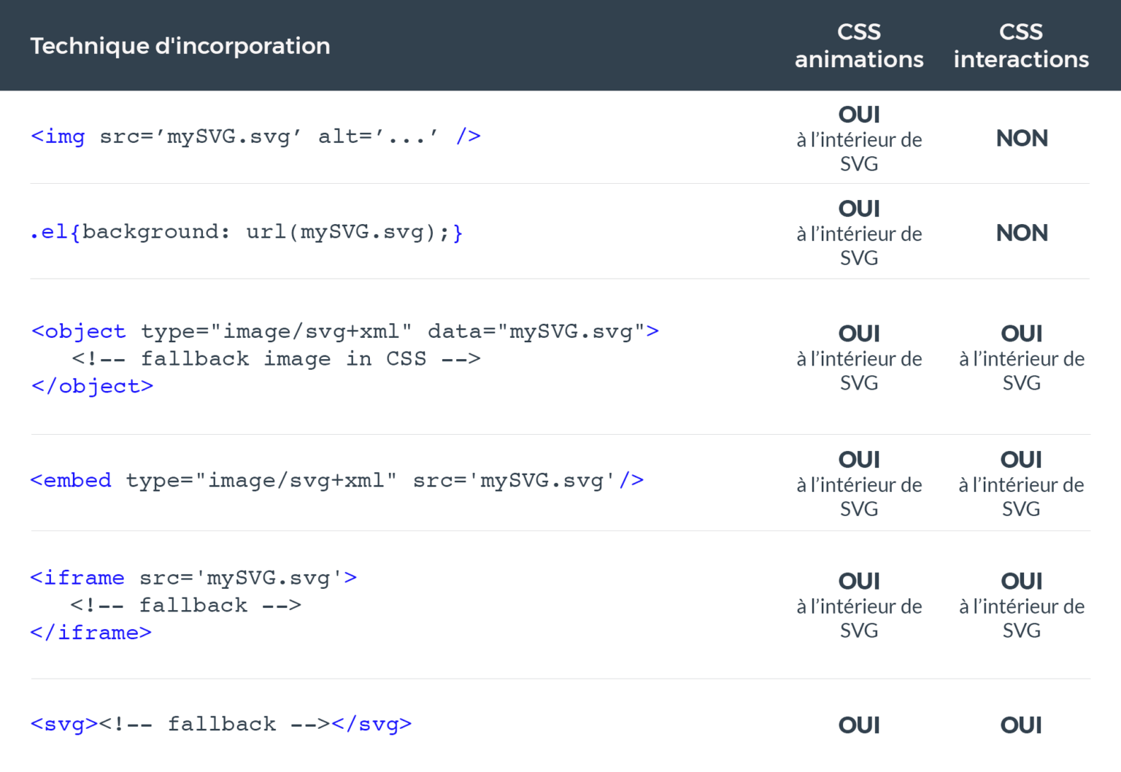Viewport: 1121px width, 772px height.
Task: Select the 'CSS interactions' column header
Action: [x=1021, y=45]
